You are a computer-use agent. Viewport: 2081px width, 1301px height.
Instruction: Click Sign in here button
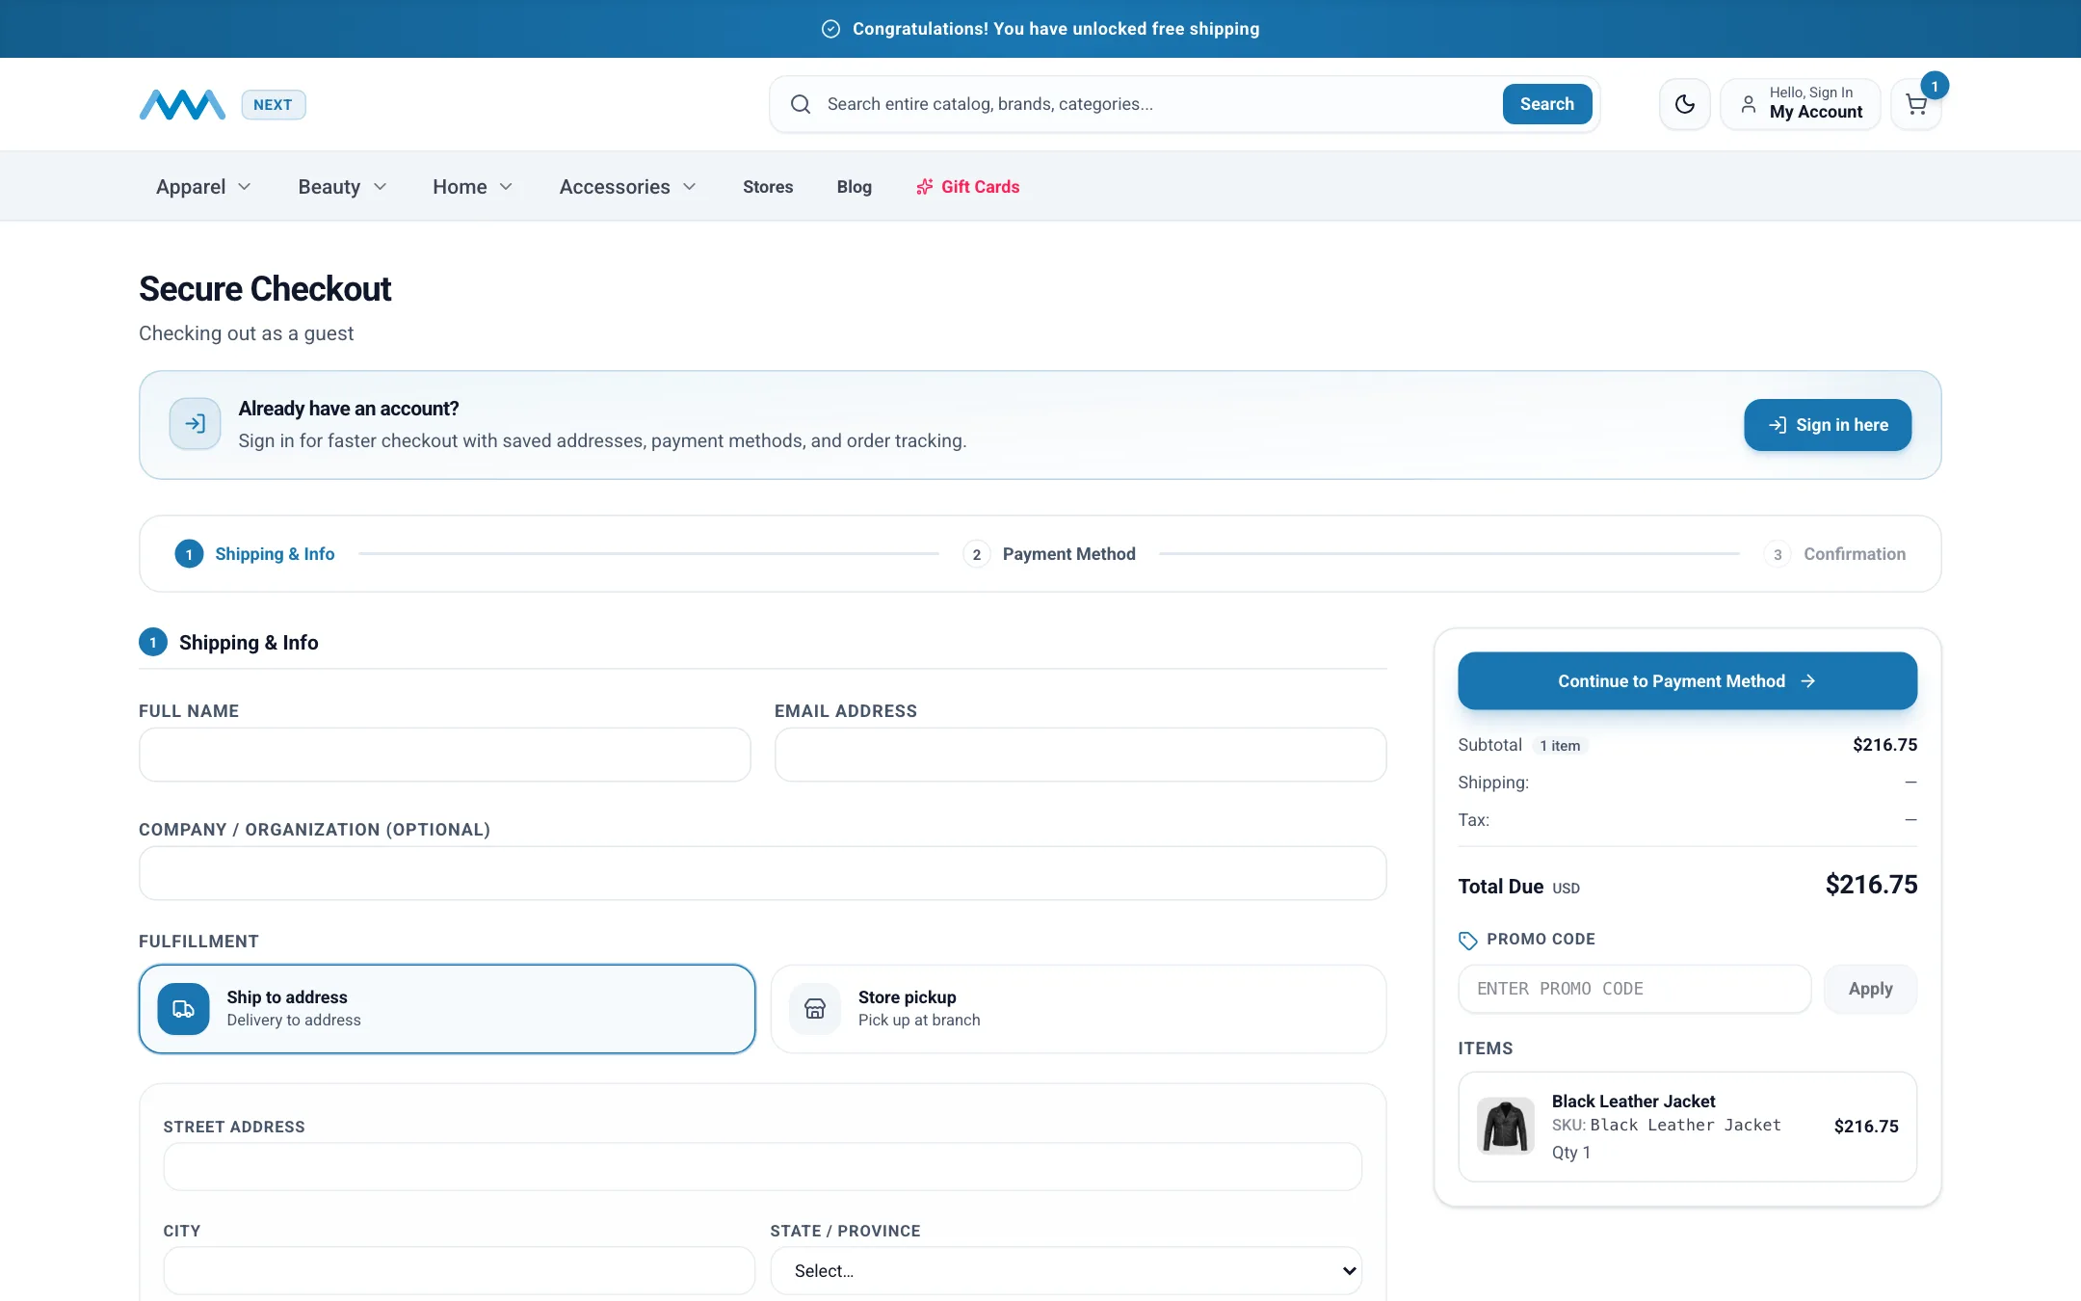pyautogui.click(x=1828, y=425)
